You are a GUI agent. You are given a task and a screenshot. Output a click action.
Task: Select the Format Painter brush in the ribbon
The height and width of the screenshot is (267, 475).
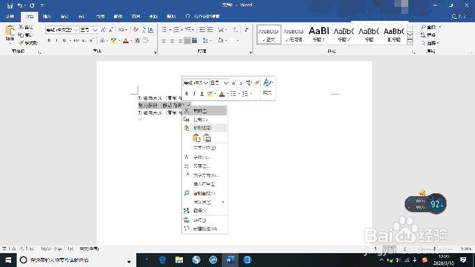[x=21, y=42]
